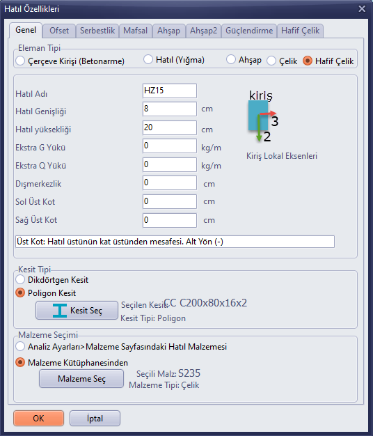Open the Ahşap2 tab
The height and width of the screenshot is (436, 373).
click(203, 31)
